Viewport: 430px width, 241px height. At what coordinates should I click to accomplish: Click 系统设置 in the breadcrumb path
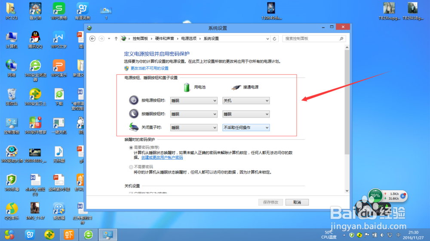(211, 39)
